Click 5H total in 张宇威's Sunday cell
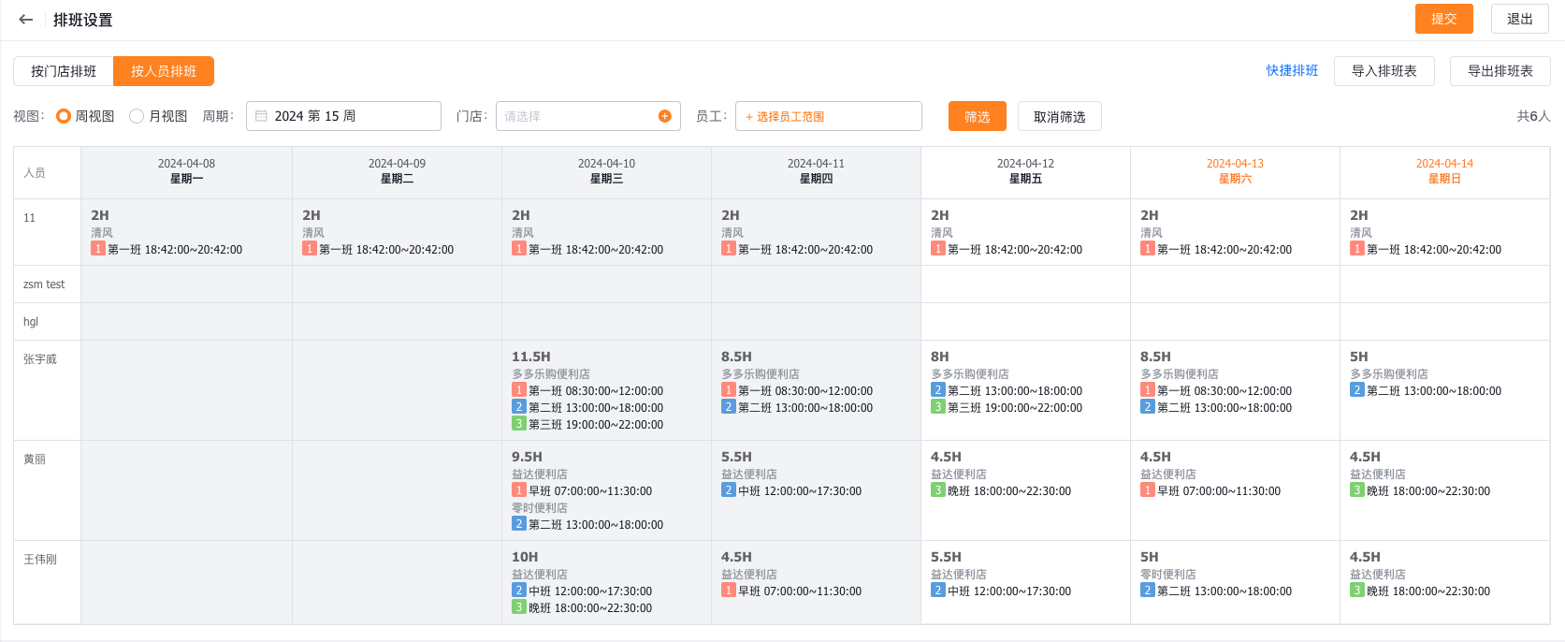The height and width of the screenshot is (642, 1565). [x=1359, y=357]
